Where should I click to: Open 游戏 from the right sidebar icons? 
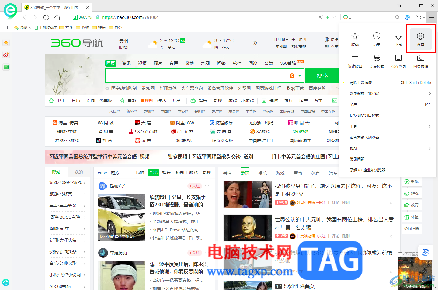point(412,193)
